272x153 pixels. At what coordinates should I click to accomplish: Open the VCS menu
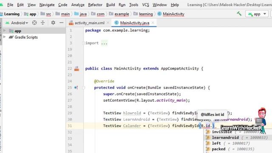(145, 5)
